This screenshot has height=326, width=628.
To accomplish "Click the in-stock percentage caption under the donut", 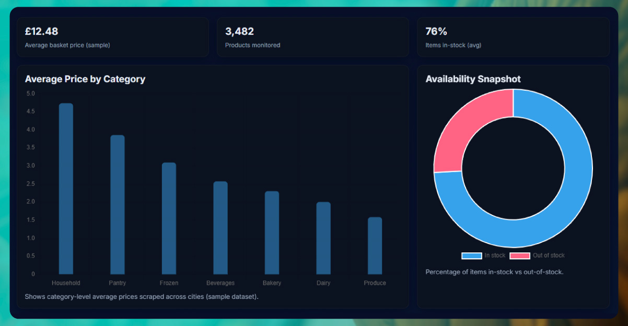I will pyautogui.click(x=494, y=272).
